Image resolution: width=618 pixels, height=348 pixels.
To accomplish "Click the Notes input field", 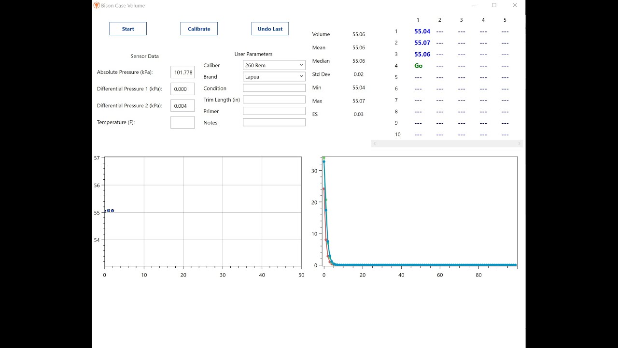I will point(274,122).
